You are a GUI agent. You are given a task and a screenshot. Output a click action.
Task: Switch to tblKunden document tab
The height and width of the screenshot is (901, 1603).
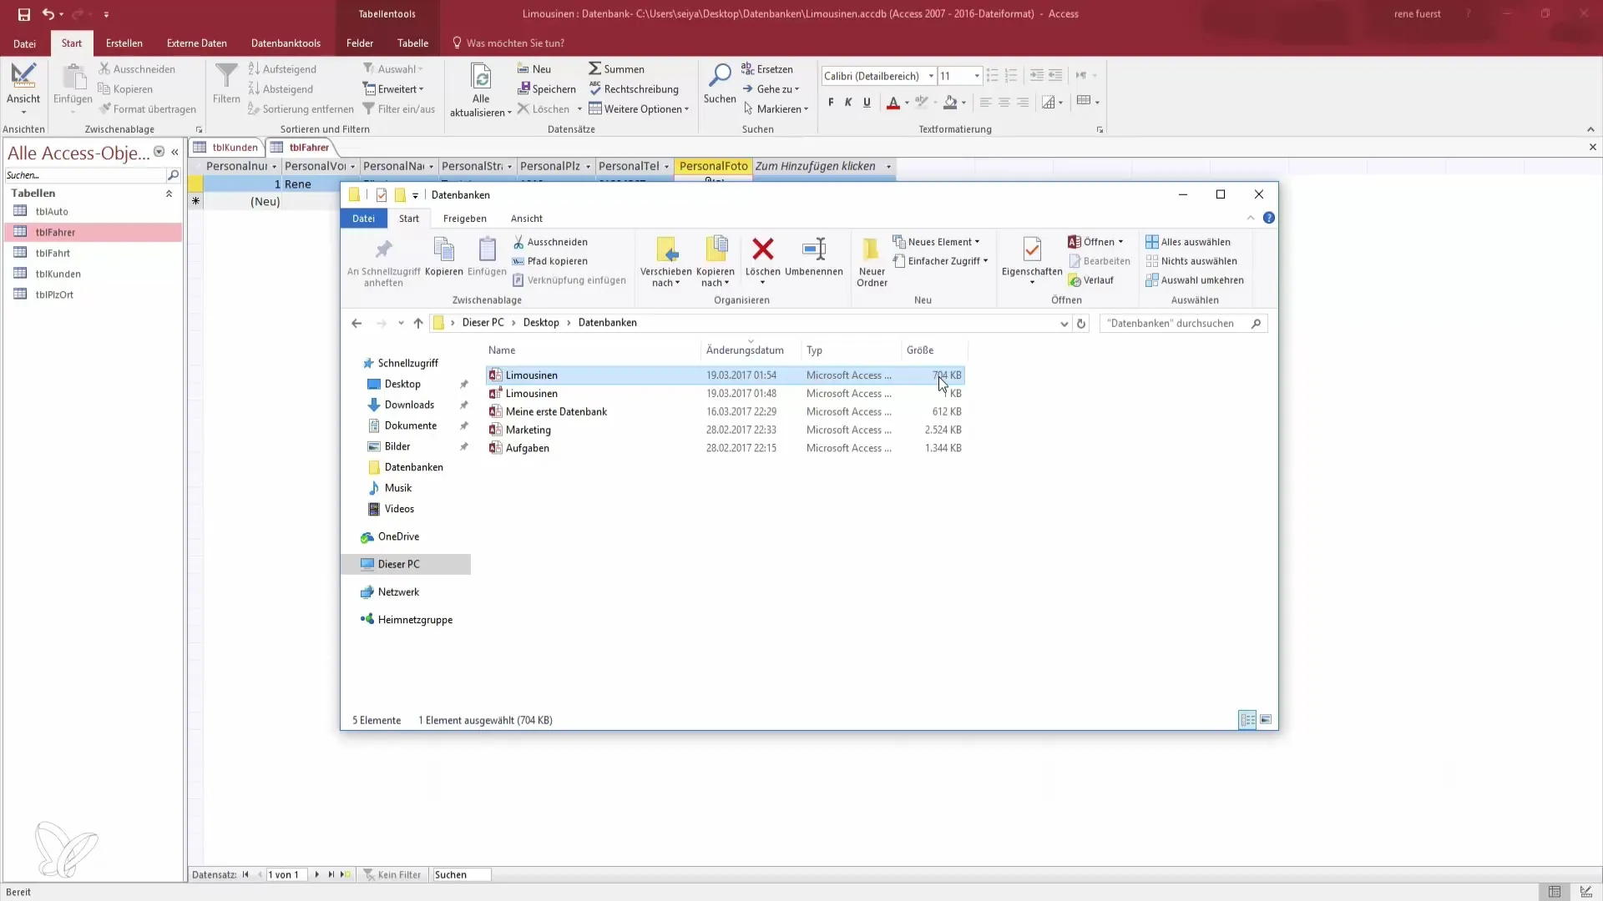[227, 148]
